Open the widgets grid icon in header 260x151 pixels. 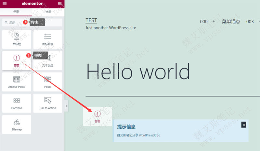(x=60, y=4)
